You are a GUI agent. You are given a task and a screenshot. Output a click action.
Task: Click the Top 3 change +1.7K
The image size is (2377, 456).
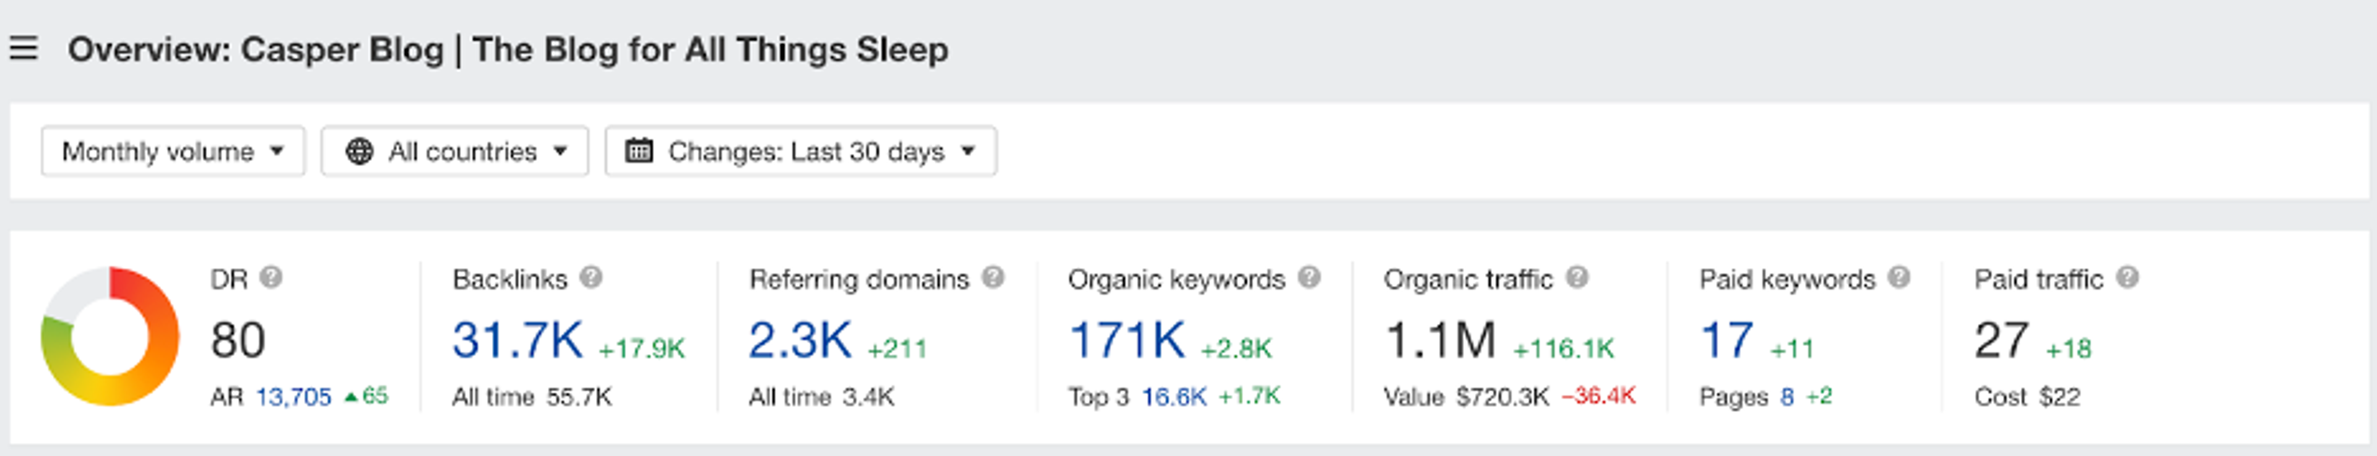click(1249, 396)
